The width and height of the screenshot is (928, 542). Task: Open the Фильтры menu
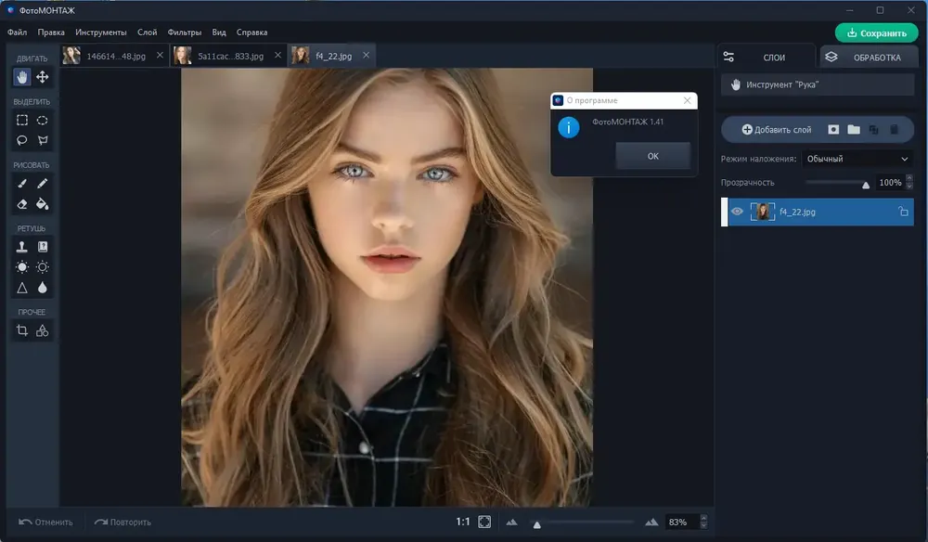click(x=184, y=32)
